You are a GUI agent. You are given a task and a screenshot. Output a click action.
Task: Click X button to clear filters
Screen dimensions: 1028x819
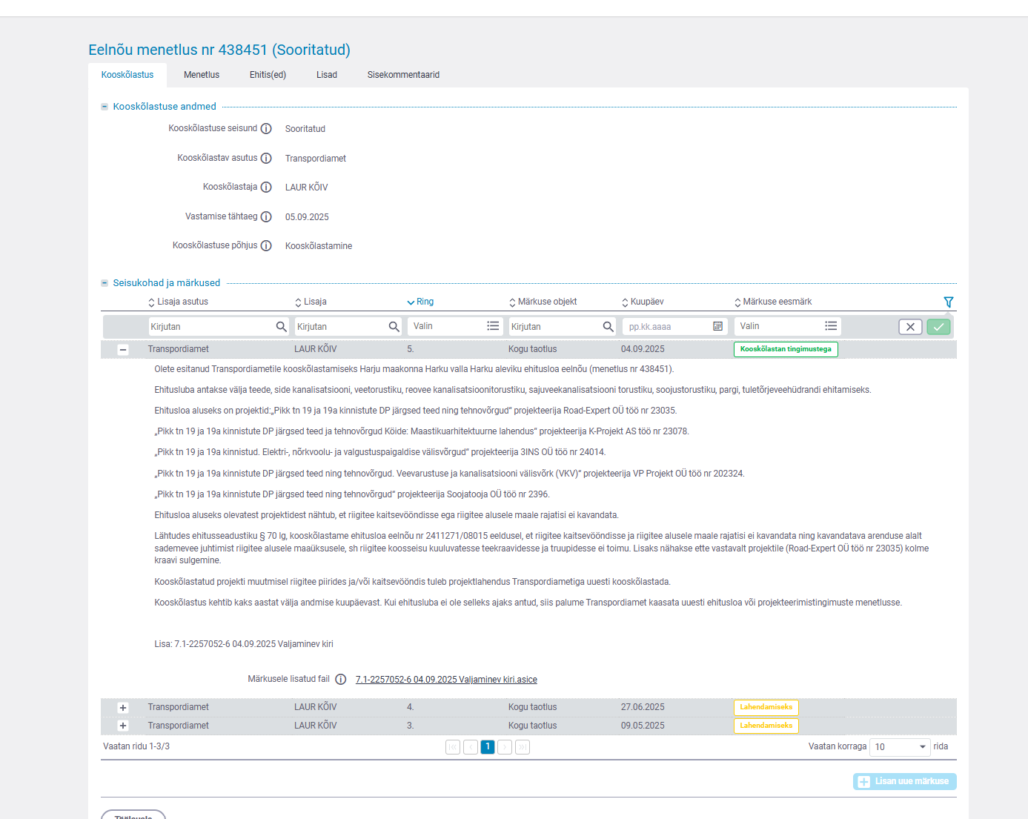click(910, 327)
